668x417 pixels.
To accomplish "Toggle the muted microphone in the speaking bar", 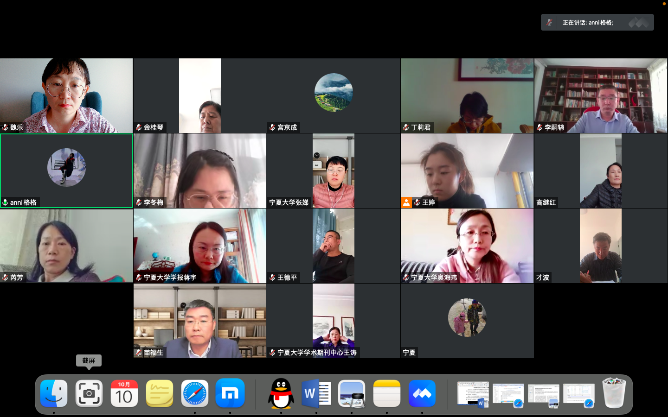I will point(549,22).
